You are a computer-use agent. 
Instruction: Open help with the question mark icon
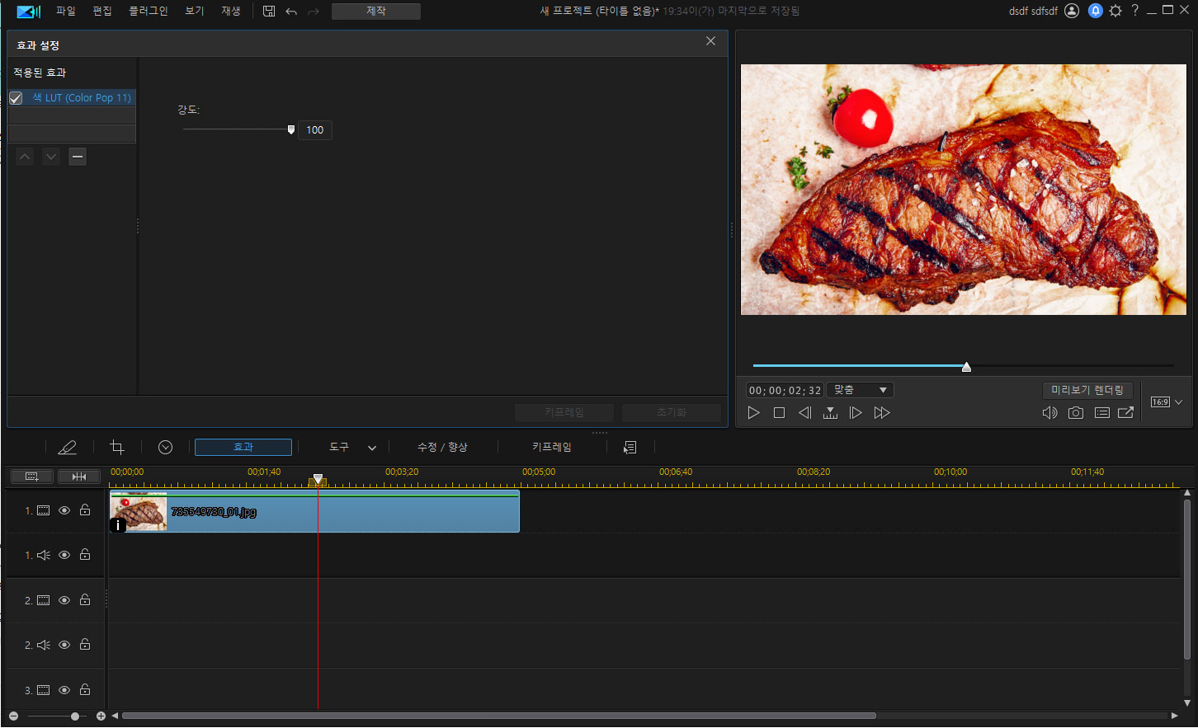tap(1135, 10)
